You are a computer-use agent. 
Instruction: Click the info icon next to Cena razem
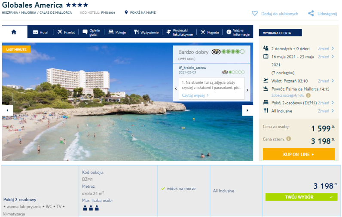pyautogui.click(x=289, y=139)
